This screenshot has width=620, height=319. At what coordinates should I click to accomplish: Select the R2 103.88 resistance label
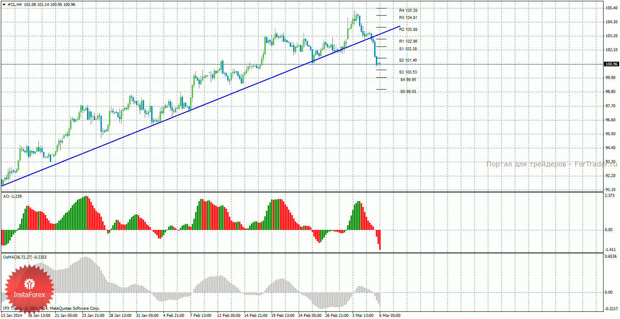(x=408, y=30)
